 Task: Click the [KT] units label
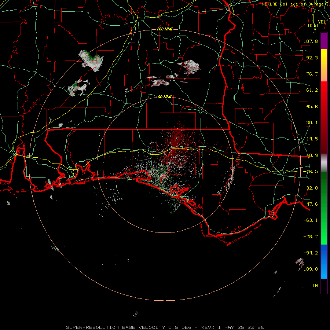(313, 25)
